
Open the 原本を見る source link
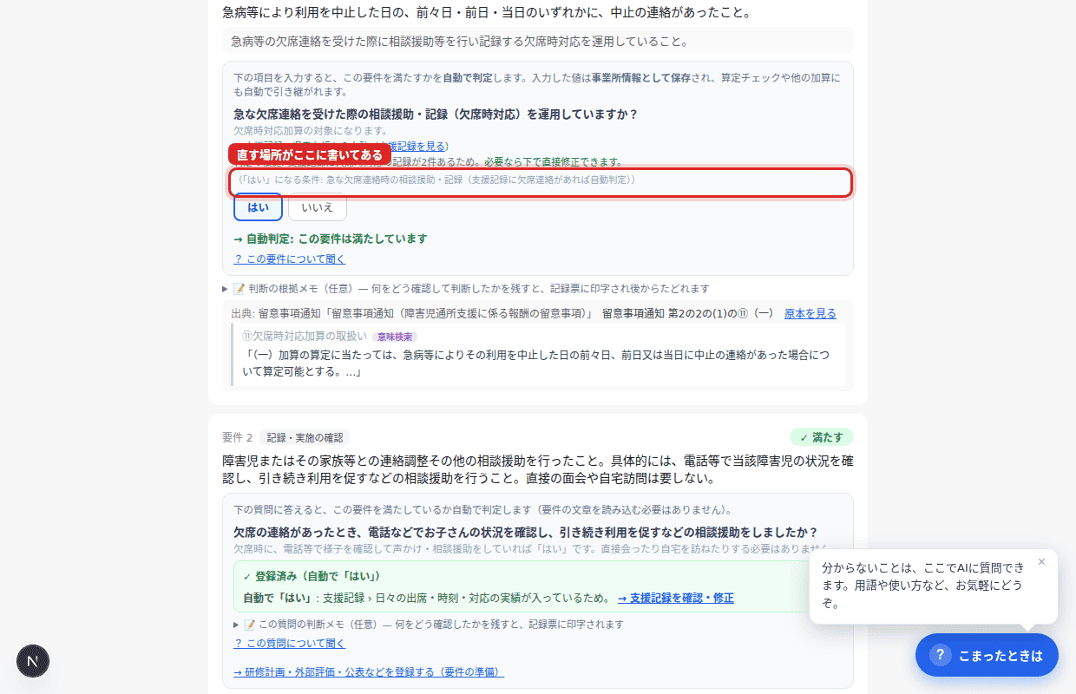[810, 313]
